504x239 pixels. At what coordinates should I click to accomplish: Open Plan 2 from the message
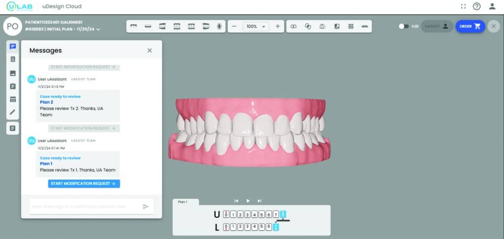(46, 102)
